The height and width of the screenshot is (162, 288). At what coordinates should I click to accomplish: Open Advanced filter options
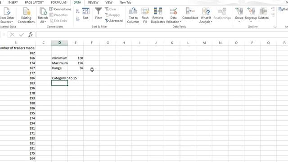[x=114, y=21]
